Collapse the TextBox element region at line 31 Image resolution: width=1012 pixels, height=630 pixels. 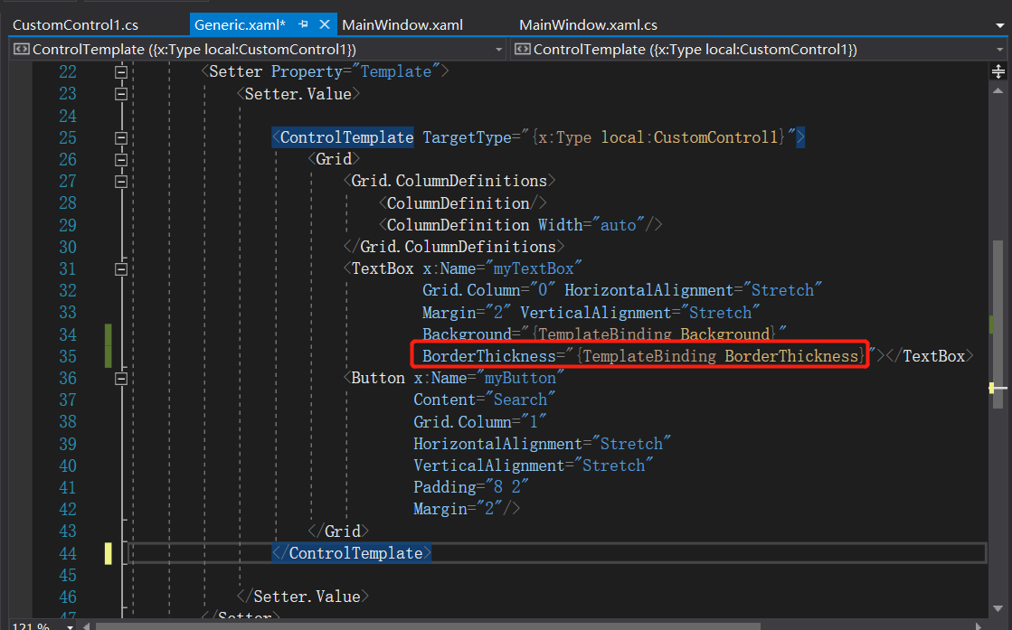pos(121,268)
